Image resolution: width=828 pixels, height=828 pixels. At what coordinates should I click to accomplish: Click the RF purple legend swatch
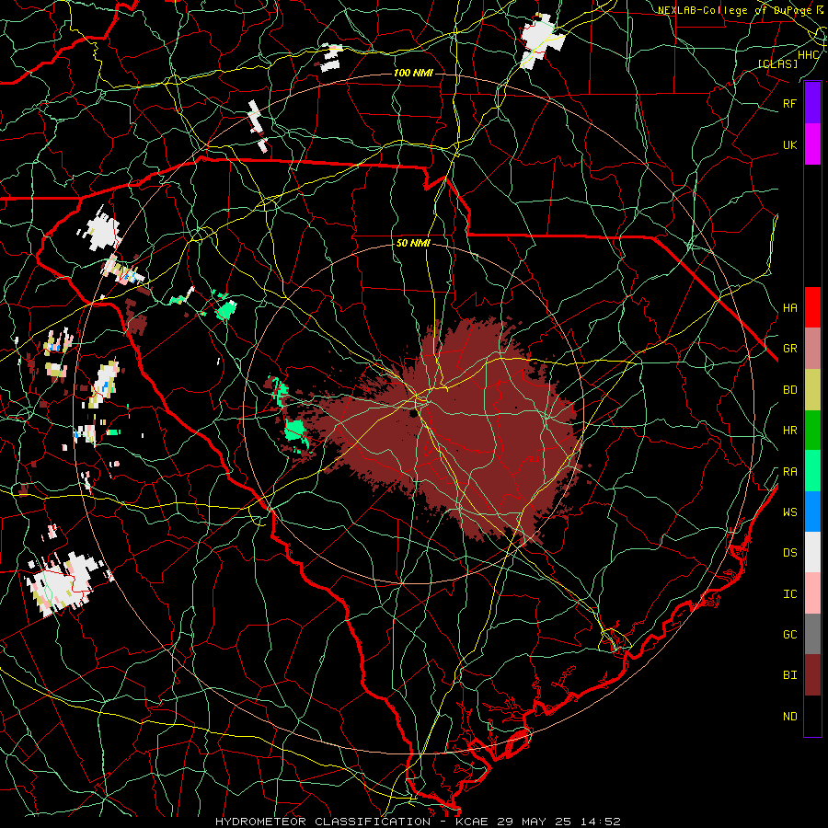812,103
